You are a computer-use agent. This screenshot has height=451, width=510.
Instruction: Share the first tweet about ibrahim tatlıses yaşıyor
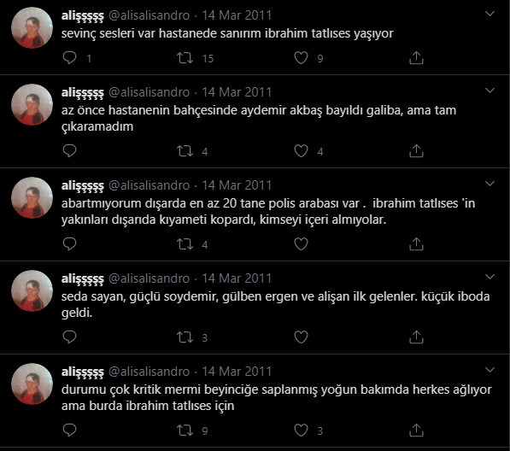[416, 58]
